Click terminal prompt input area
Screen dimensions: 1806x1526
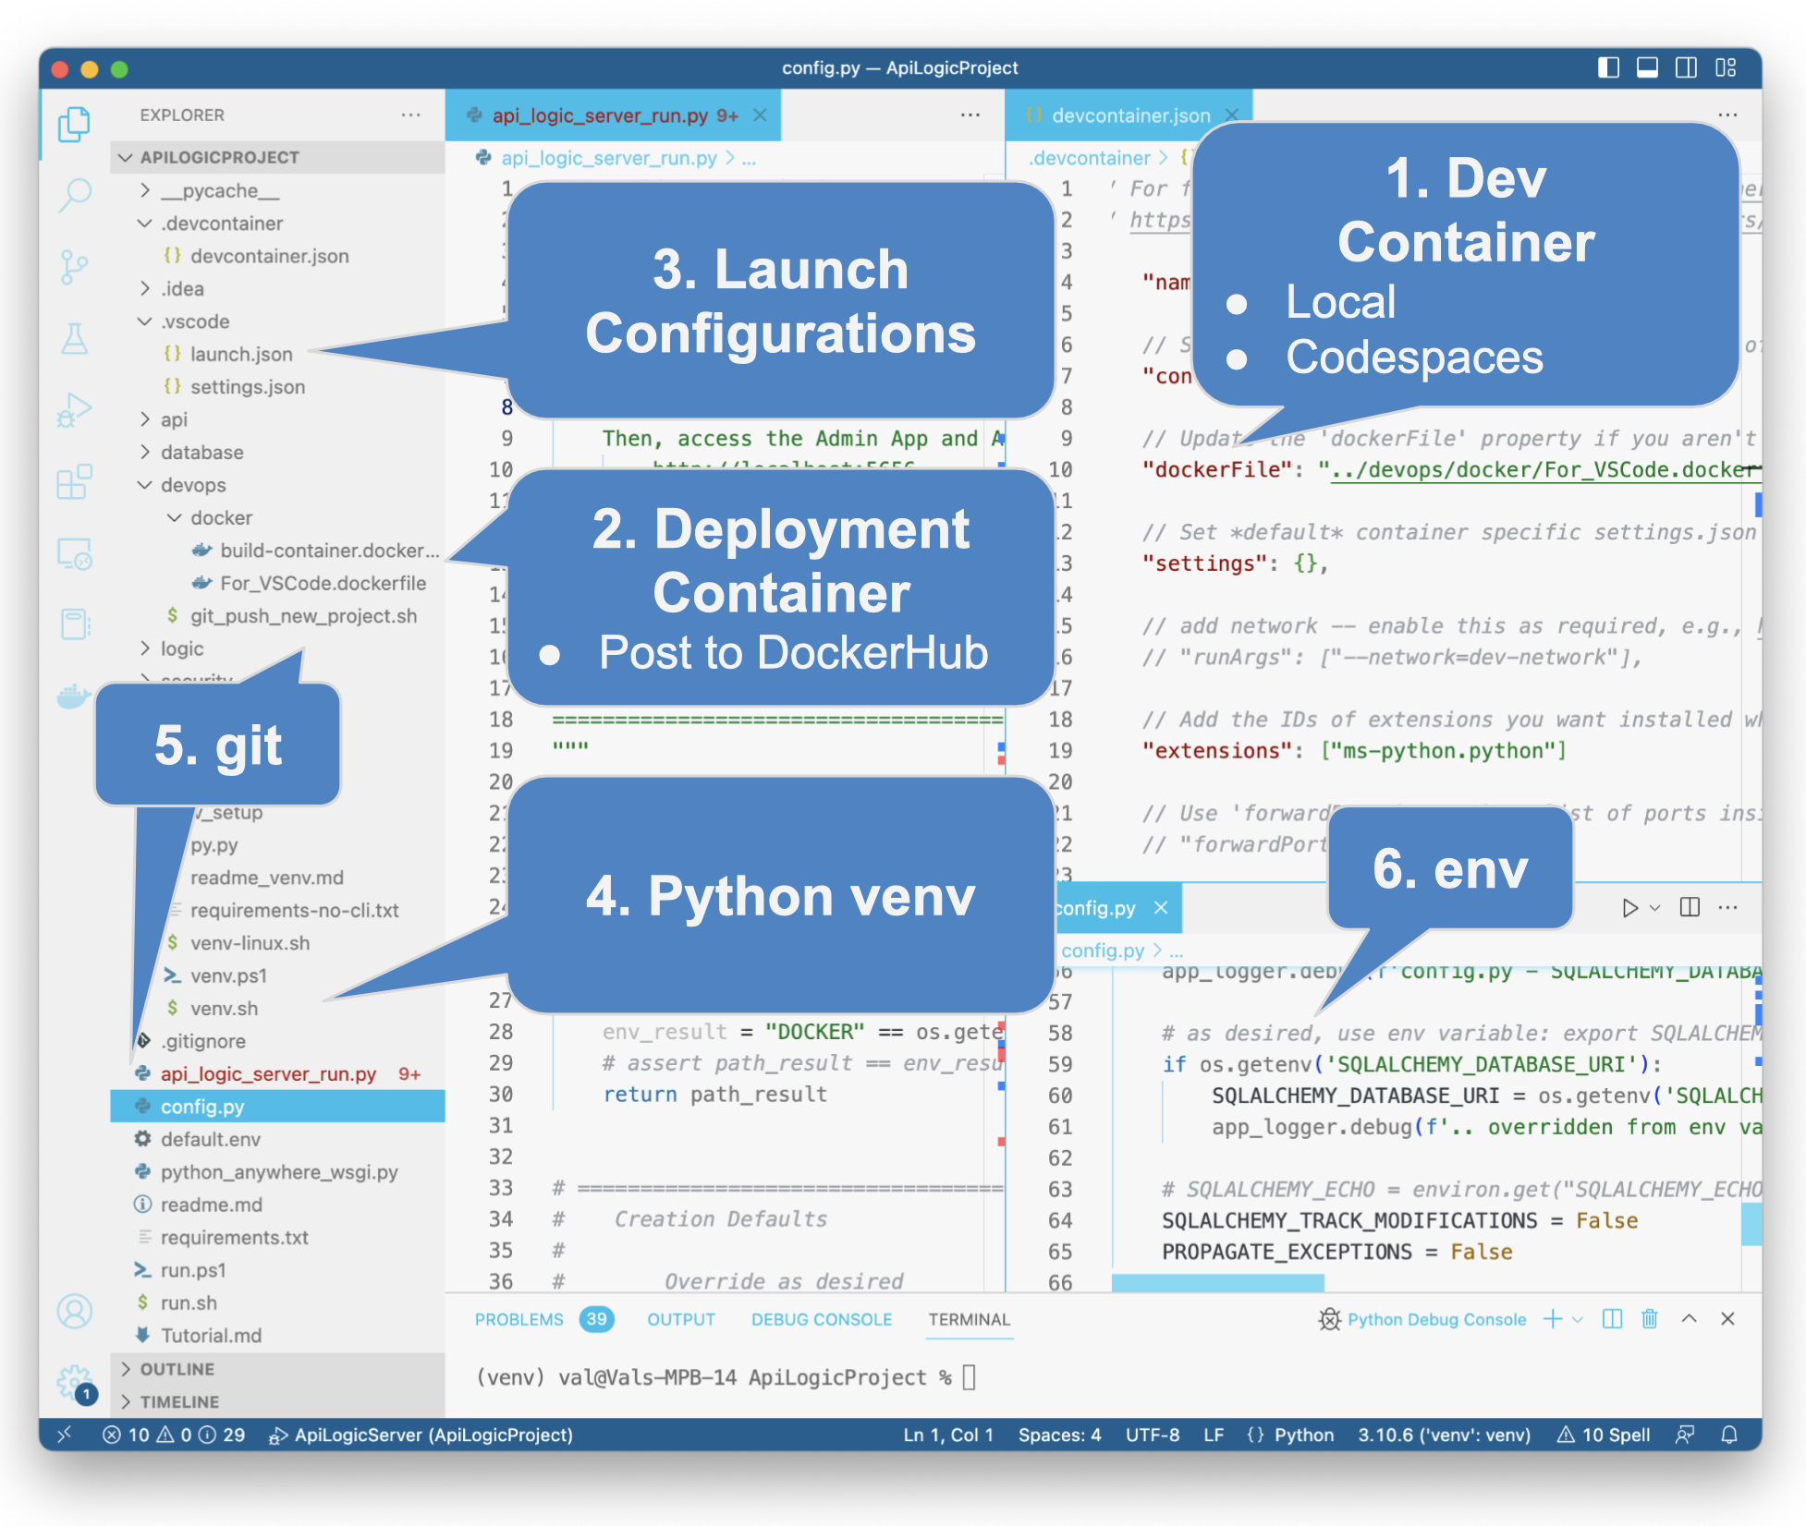click(969, 1377)
